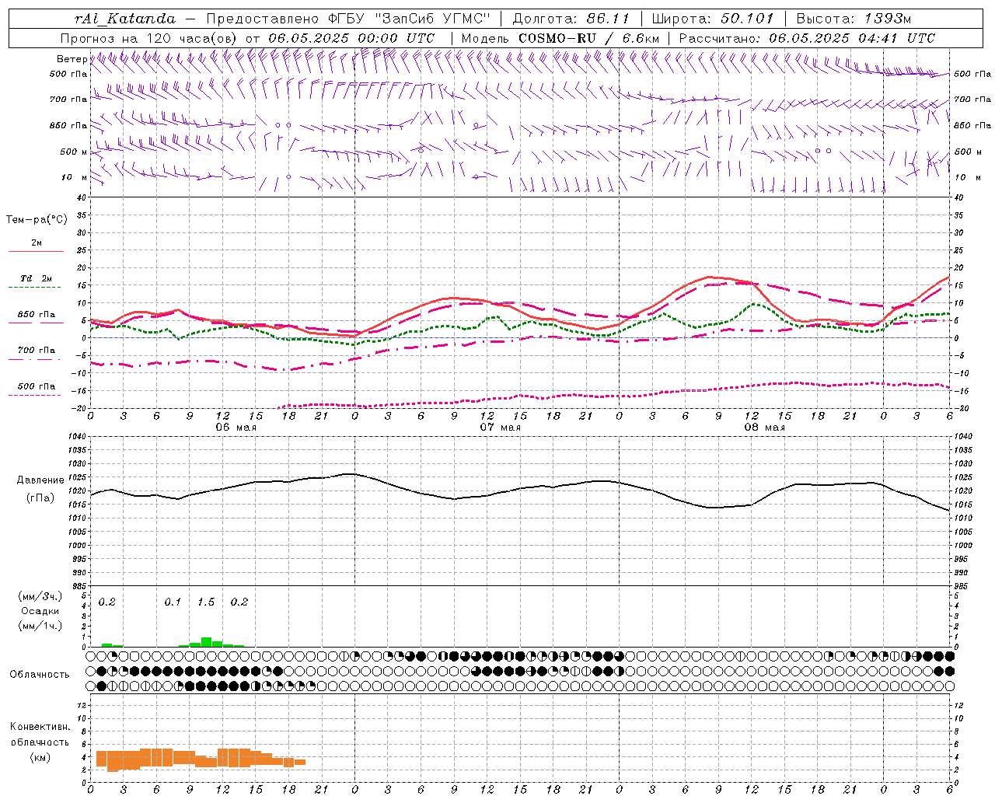This screenshot has width=995, height=796.
Task: Click the (км) unit of convective cloud panel
Action: tap(40, 756)
